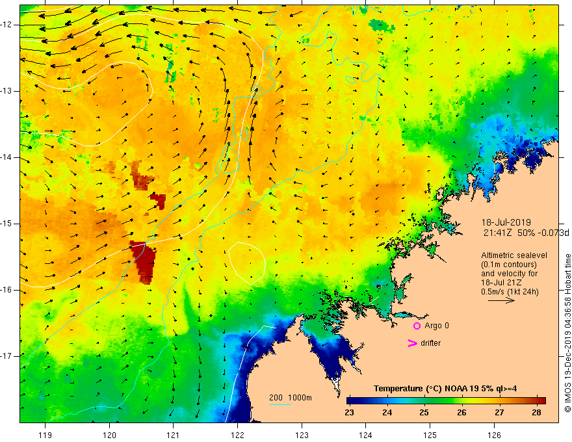
Task: Click the '18-Jul 21Z' text
Action: pyautogui.click(x=501, y=283)
